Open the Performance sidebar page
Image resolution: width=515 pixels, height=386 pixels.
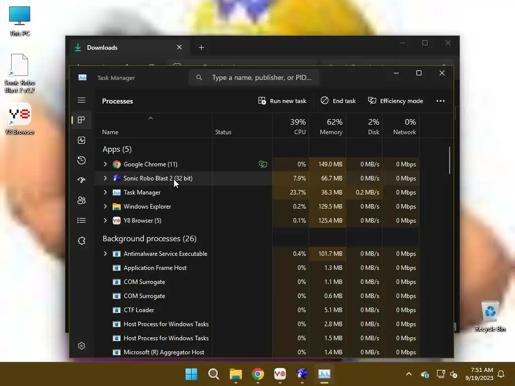coord(81,140)
